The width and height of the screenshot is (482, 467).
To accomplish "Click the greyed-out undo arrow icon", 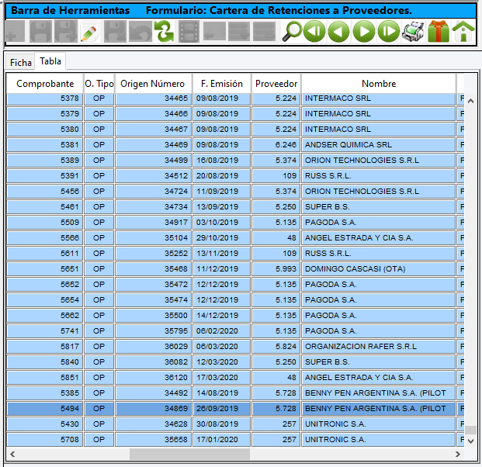I will (x=140, y=31).
